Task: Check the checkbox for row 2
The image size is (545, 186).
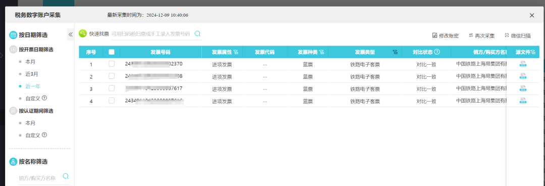Action: 112,76
